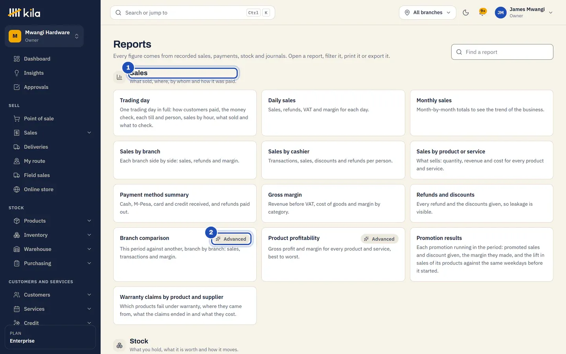Go to Dashboard in the sidebar

(50, 59)
